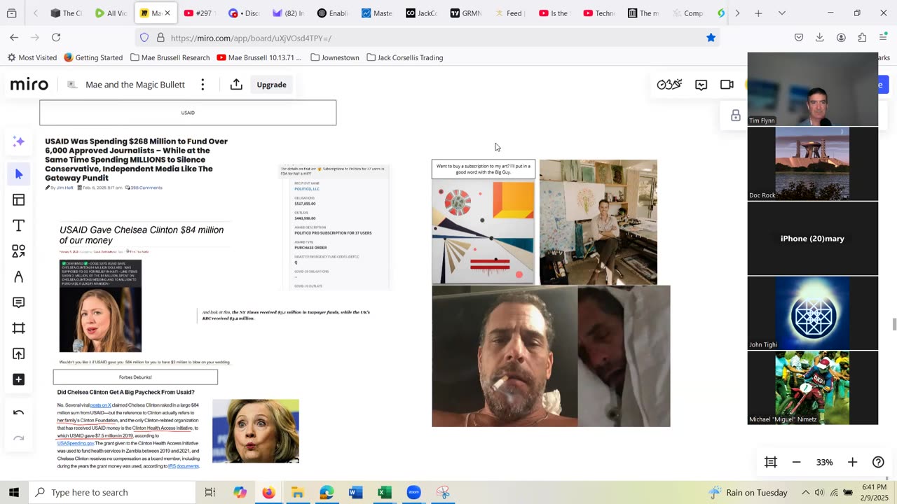Open the templates tool in sidebar
The height and width of the screenshot is (504, 897).
coord(19,200)
